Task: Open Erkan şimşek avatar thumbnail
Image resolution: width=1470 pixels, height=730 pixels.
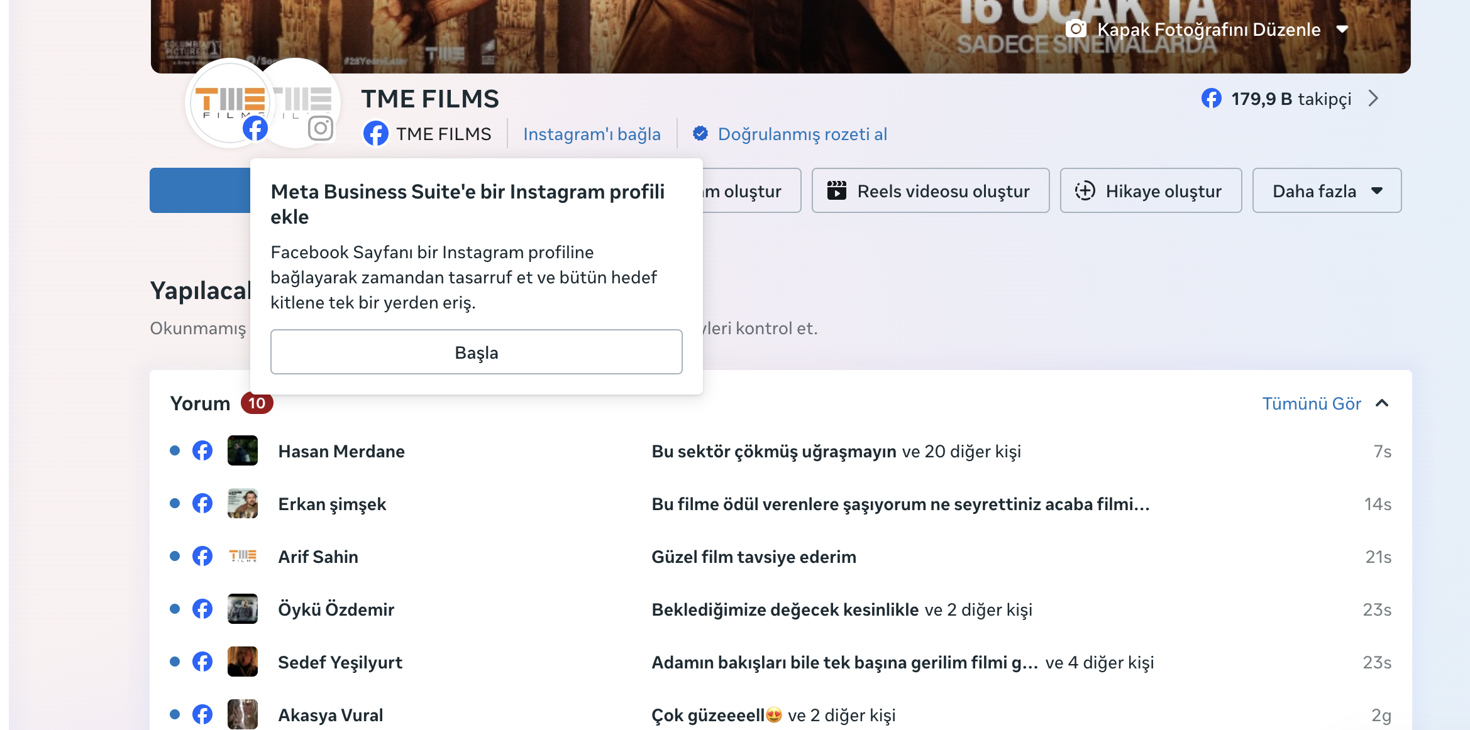Action: [243, 503]
